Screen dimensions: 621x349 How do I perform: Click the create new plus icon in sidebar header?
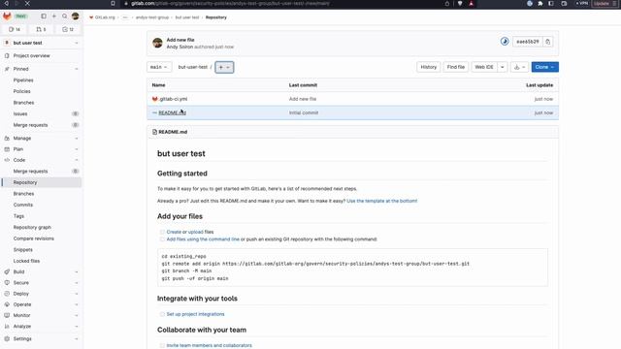point(54,16)
